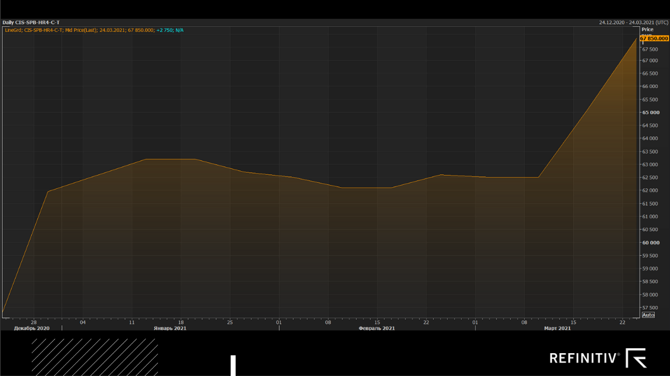Click the 58 000 price axis label

(x=649, y=295)
